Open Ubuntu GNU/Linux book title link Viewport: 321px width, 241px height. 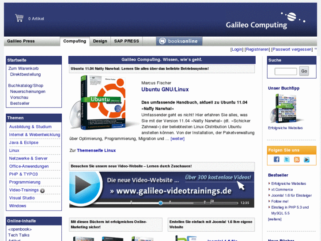pyautogui.click(x=165, y=89)
